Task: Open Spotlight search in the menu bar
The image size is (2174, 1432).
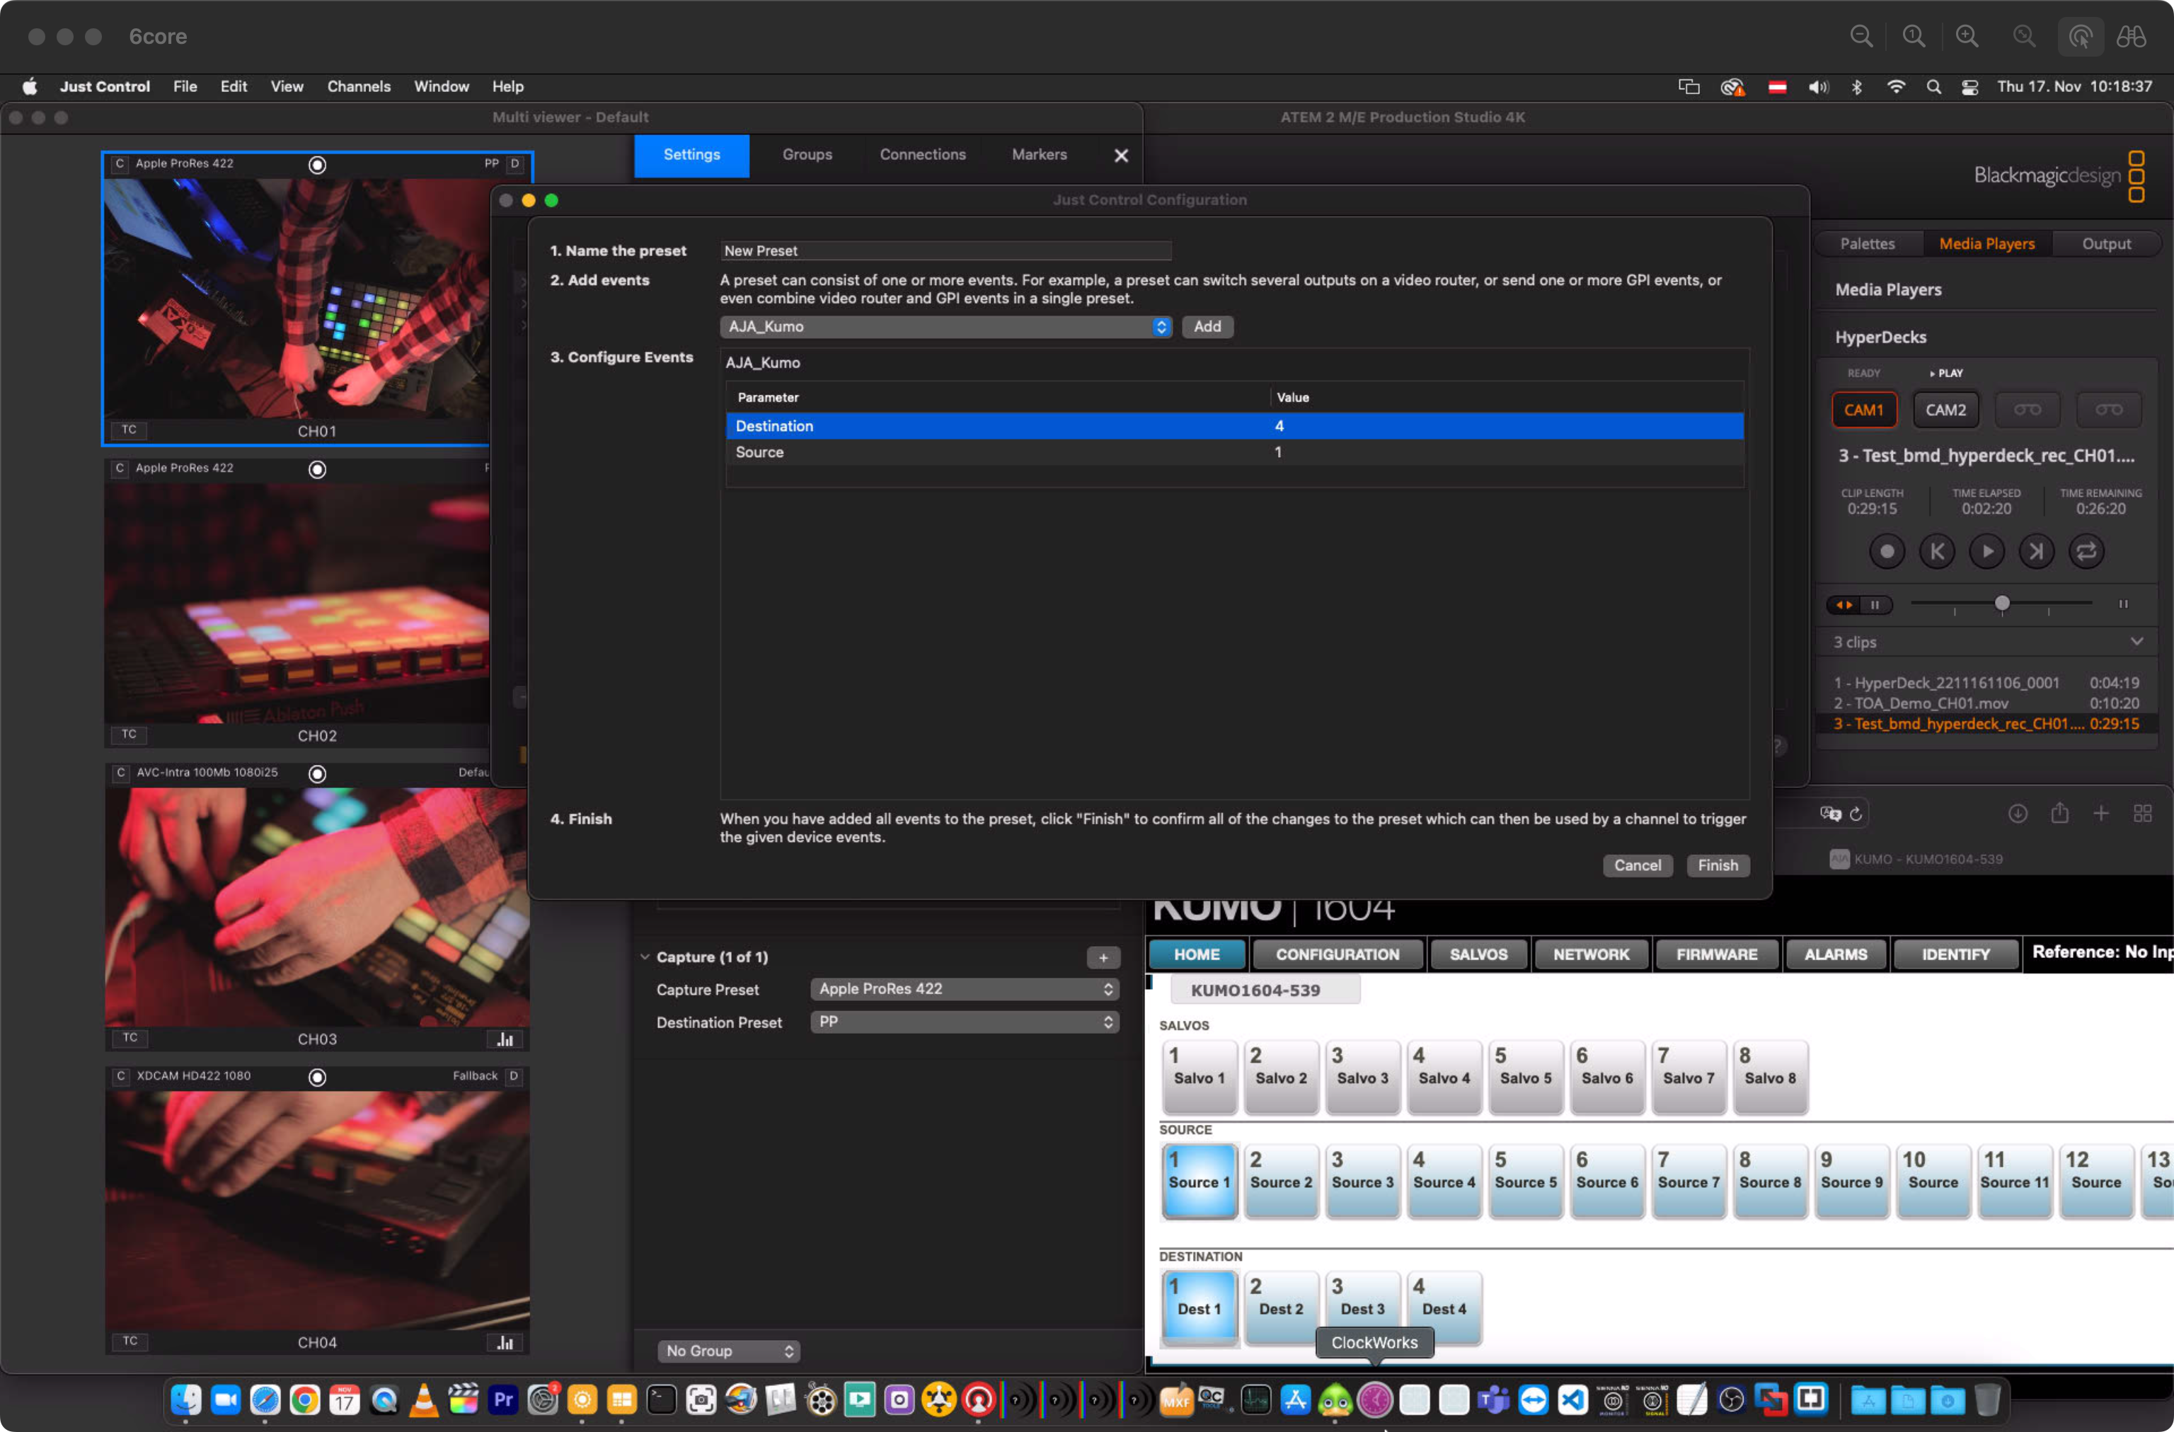Action: tap(1933, 87)
